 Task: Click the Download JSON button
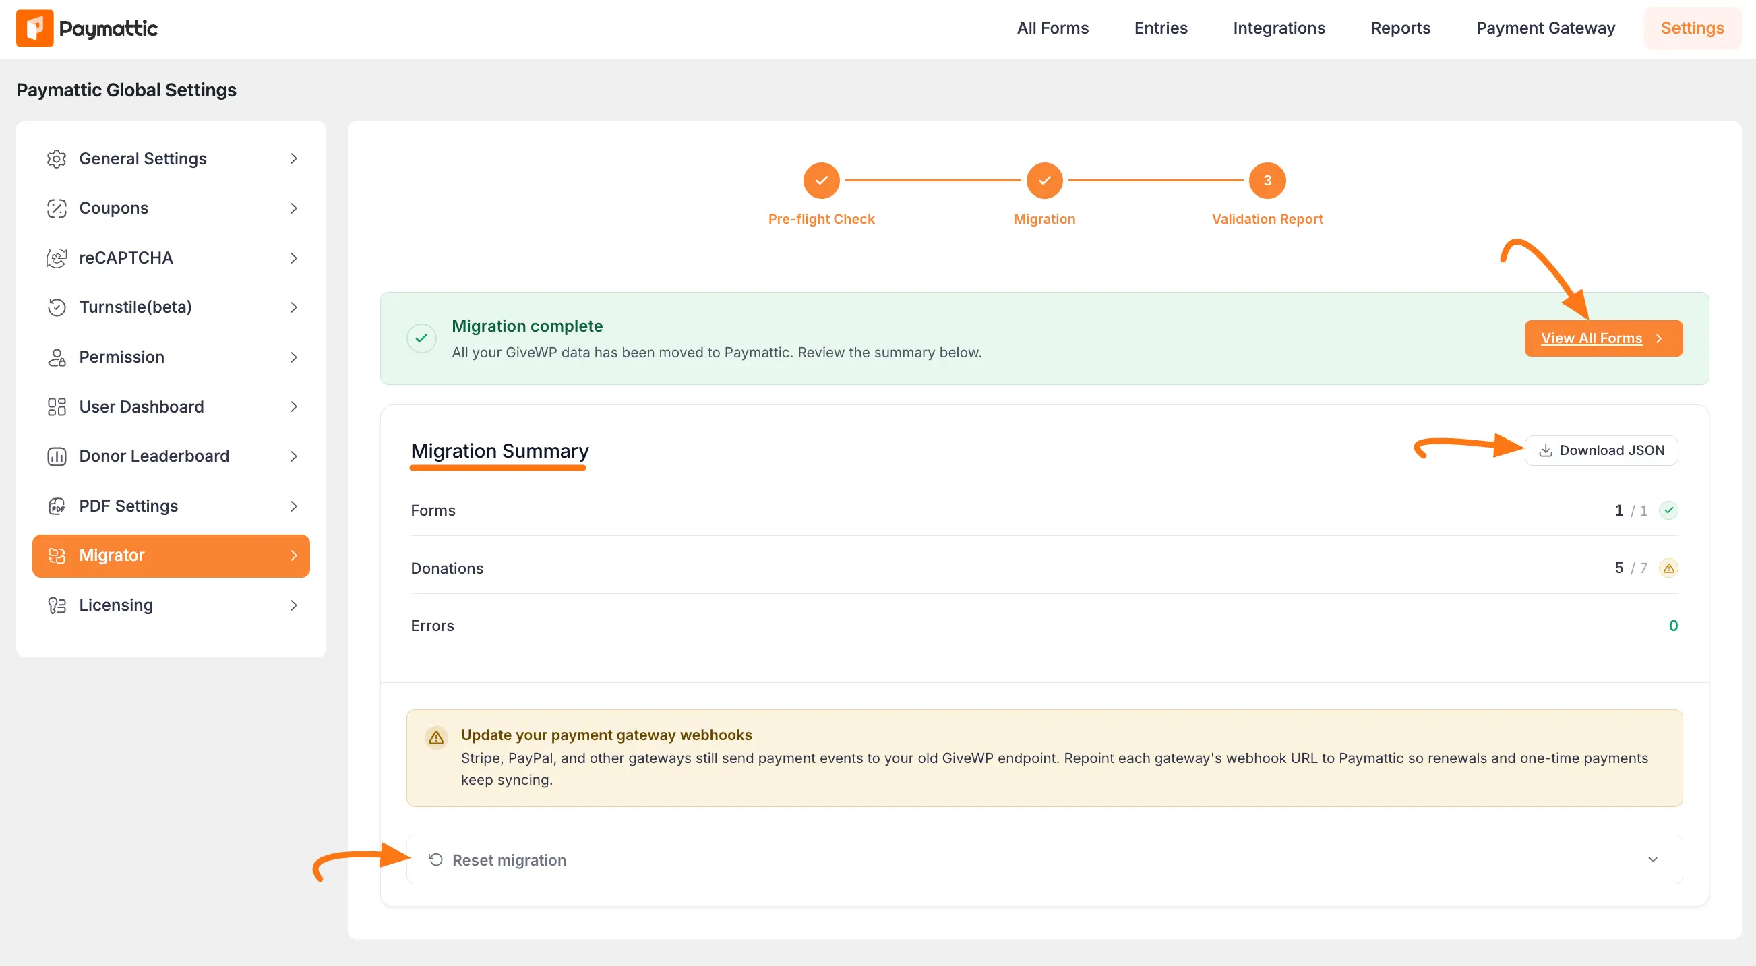pyautogui.click(x=1601, y=450)
